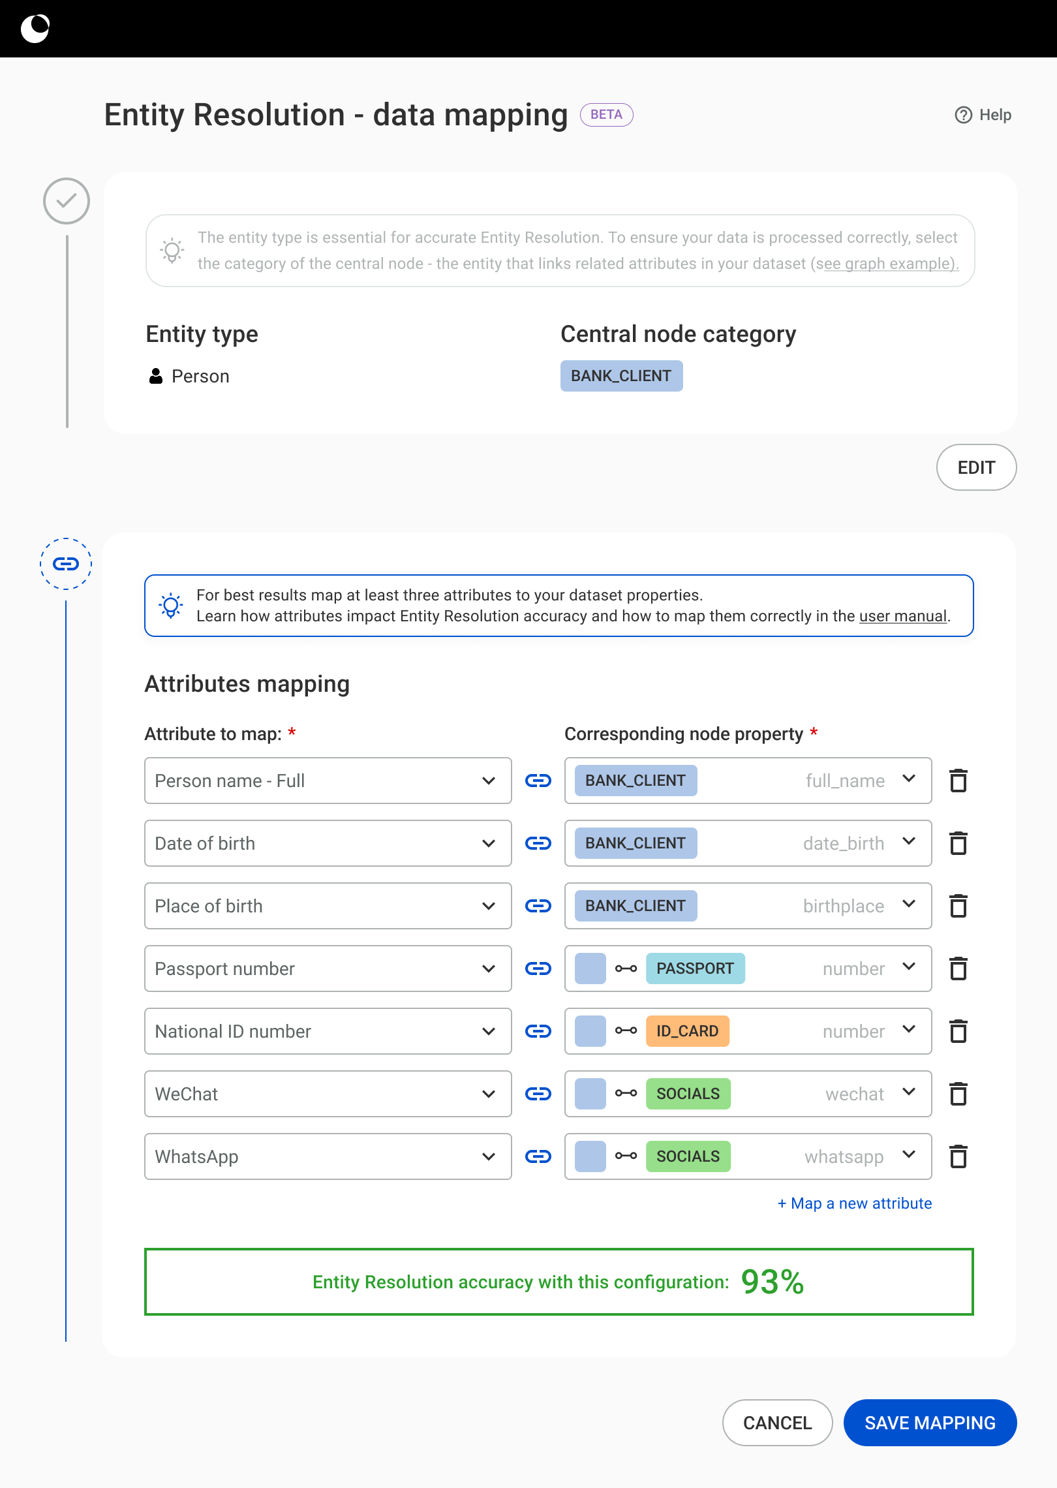Click the blue color swatch in the ID_CARD row
The image size is (1057, 1488).
pos(590,1031)
